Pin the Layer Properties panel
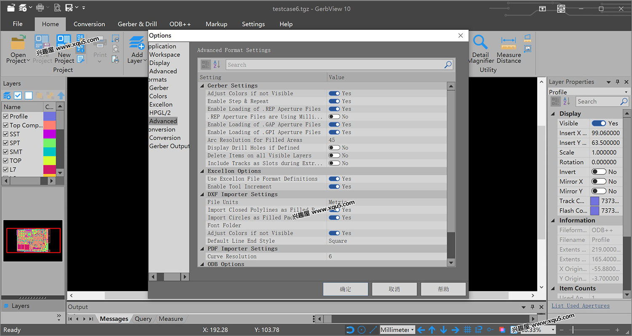 coord(618,82)
